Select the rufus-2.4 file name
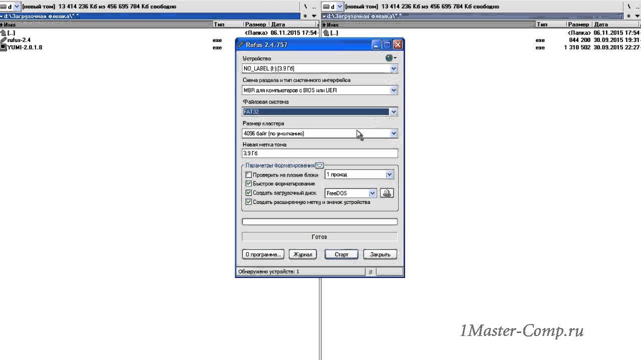 click(x=19, y=40)
